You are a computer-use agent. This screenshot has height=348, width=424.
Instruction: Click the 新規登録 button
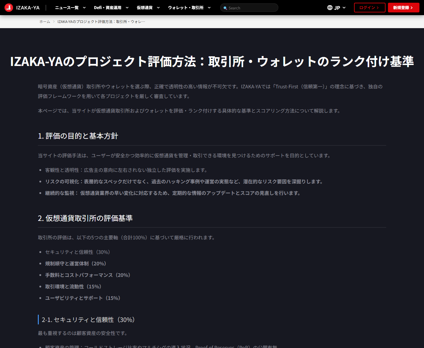pos(403,8)
